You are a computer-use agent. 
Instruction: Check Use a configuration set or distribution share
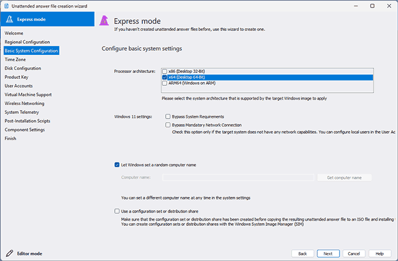[x=116, y=211]
